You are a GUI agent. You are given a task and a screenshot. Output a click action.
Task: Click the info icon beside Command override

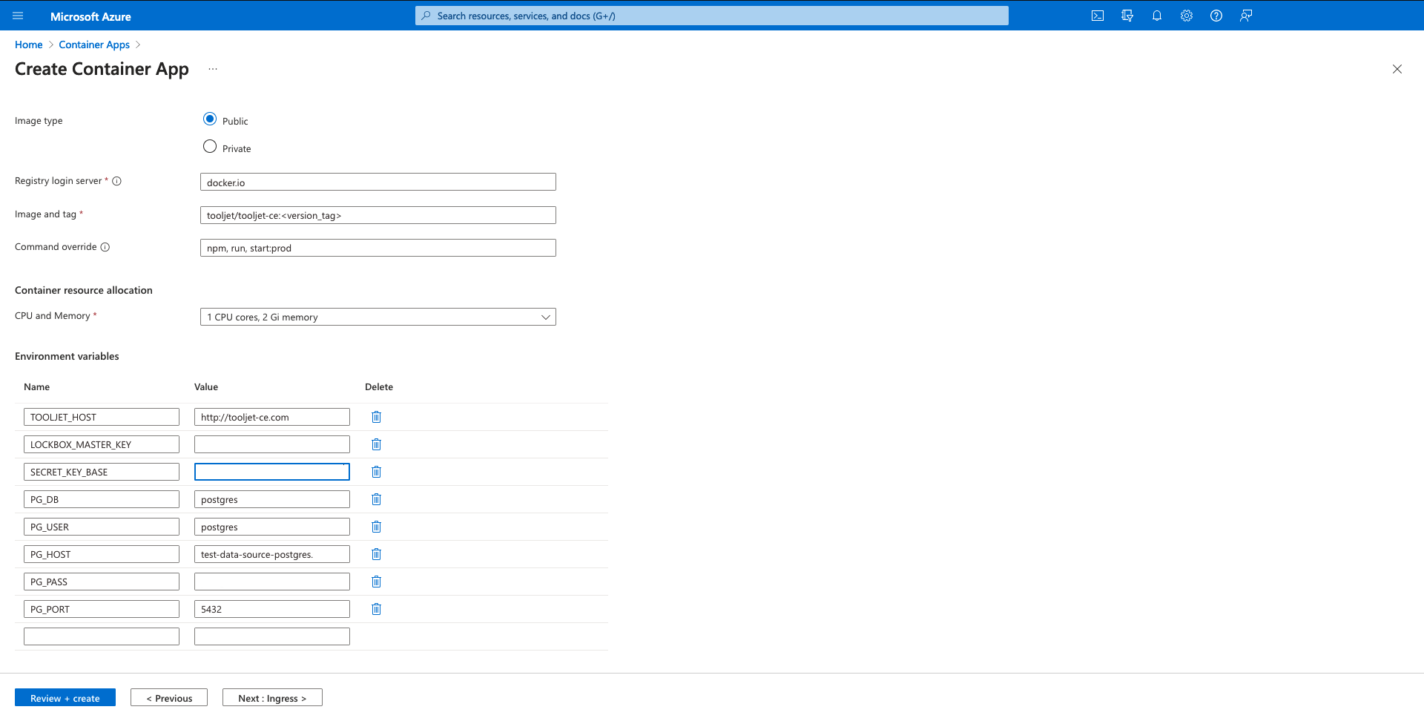pyautogui.click(x=105, y=247)
